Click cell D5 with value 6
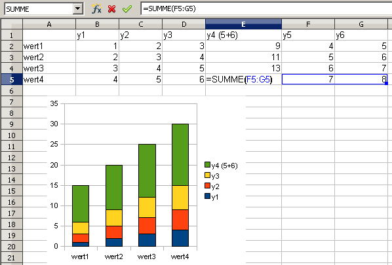 pyautogui.click(x=184, y=80)
